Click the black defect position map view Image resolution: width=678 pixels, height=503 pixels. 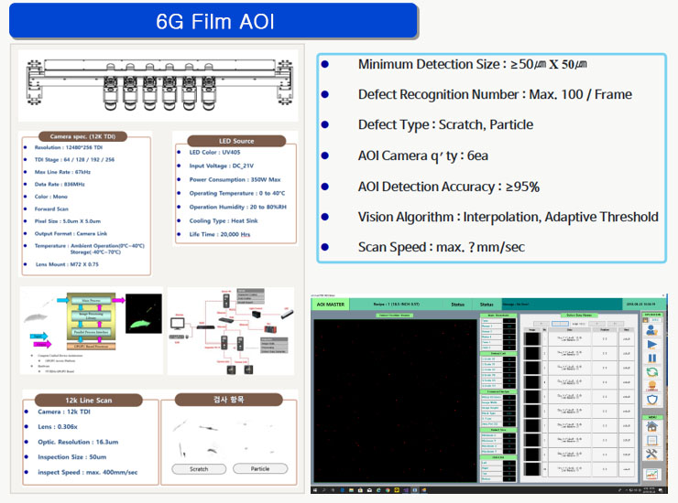395,401
